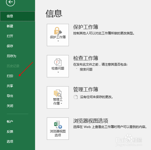Select 保存 in the sidebar
The height and width of the screenshot is (150, 151).
click(18, 46)
